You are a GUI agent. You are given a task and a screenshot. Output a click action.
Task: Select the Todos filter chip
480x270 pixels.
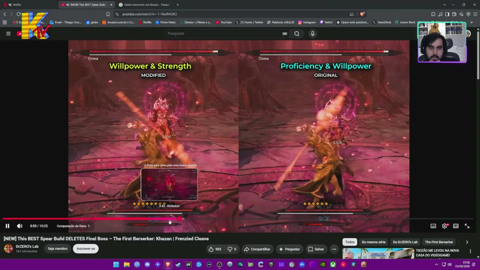click(349, 242)
